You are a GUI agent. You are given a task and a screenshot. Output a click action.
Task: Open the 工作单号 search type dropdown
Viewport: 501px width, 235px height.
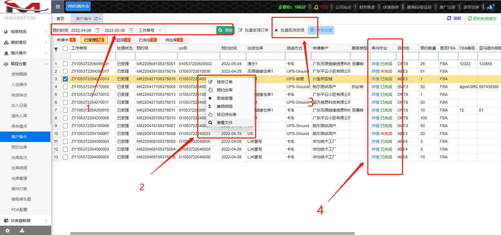click(x=151, y=30)
